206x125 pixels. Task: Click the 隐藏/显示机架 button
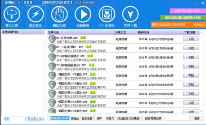tap(60, 118)
